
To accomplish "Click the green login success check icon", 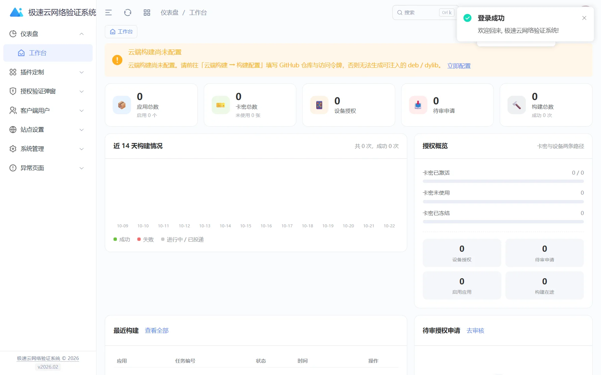I will coord(467,18).
